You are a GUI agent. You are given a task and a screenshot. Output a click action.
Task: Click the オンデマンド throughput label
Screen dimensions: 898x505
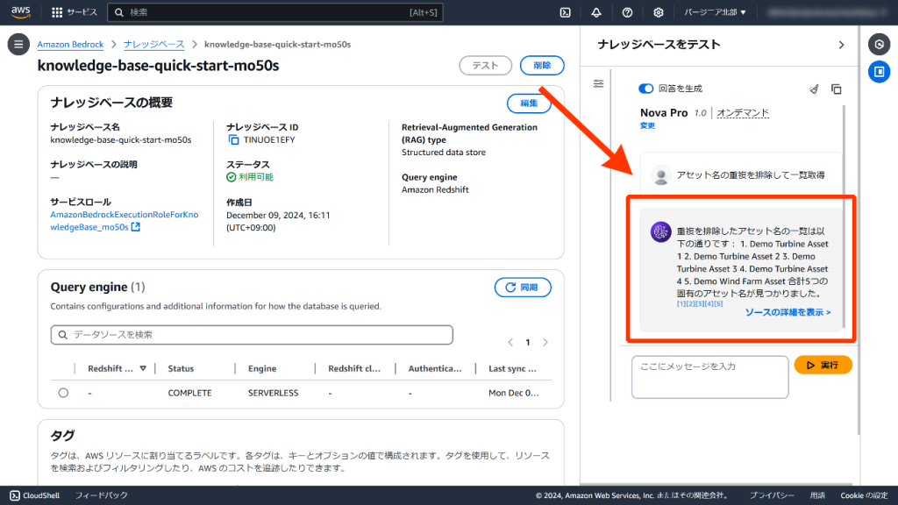coord(743,113)
